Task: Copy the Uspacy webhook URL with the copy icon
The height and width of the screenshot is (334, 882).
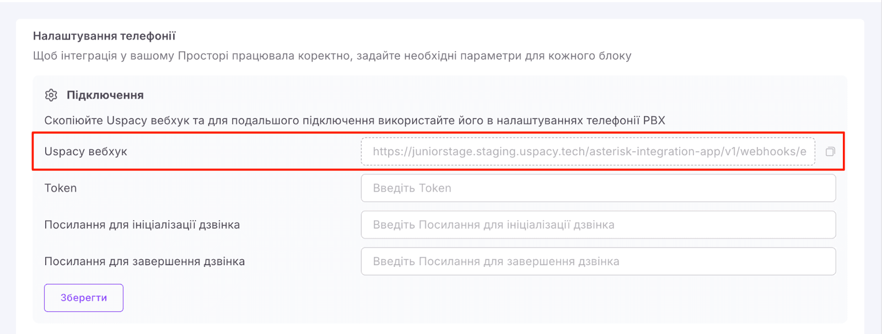Action: pos(830,151)
